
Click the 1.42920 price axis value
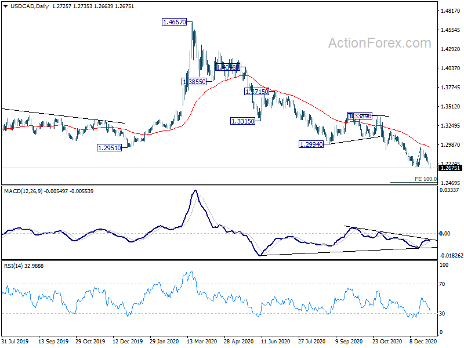click(450, 49)
